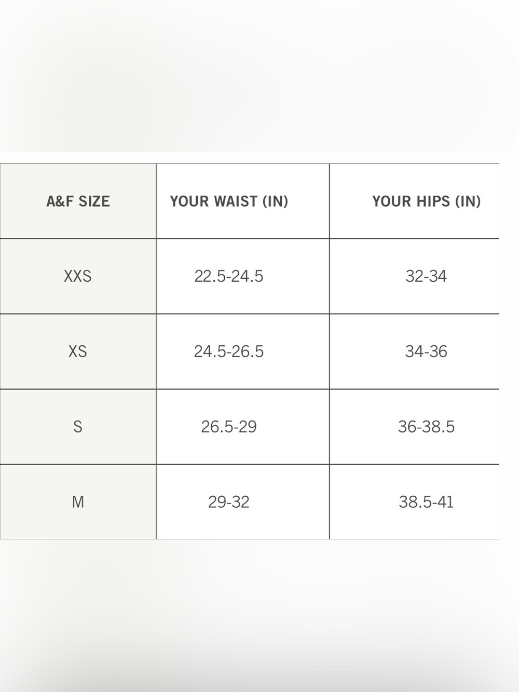This screenshot has width=519, height=692.
Task: Click the A&F SIZE header cell
Action: pos(78,201)
